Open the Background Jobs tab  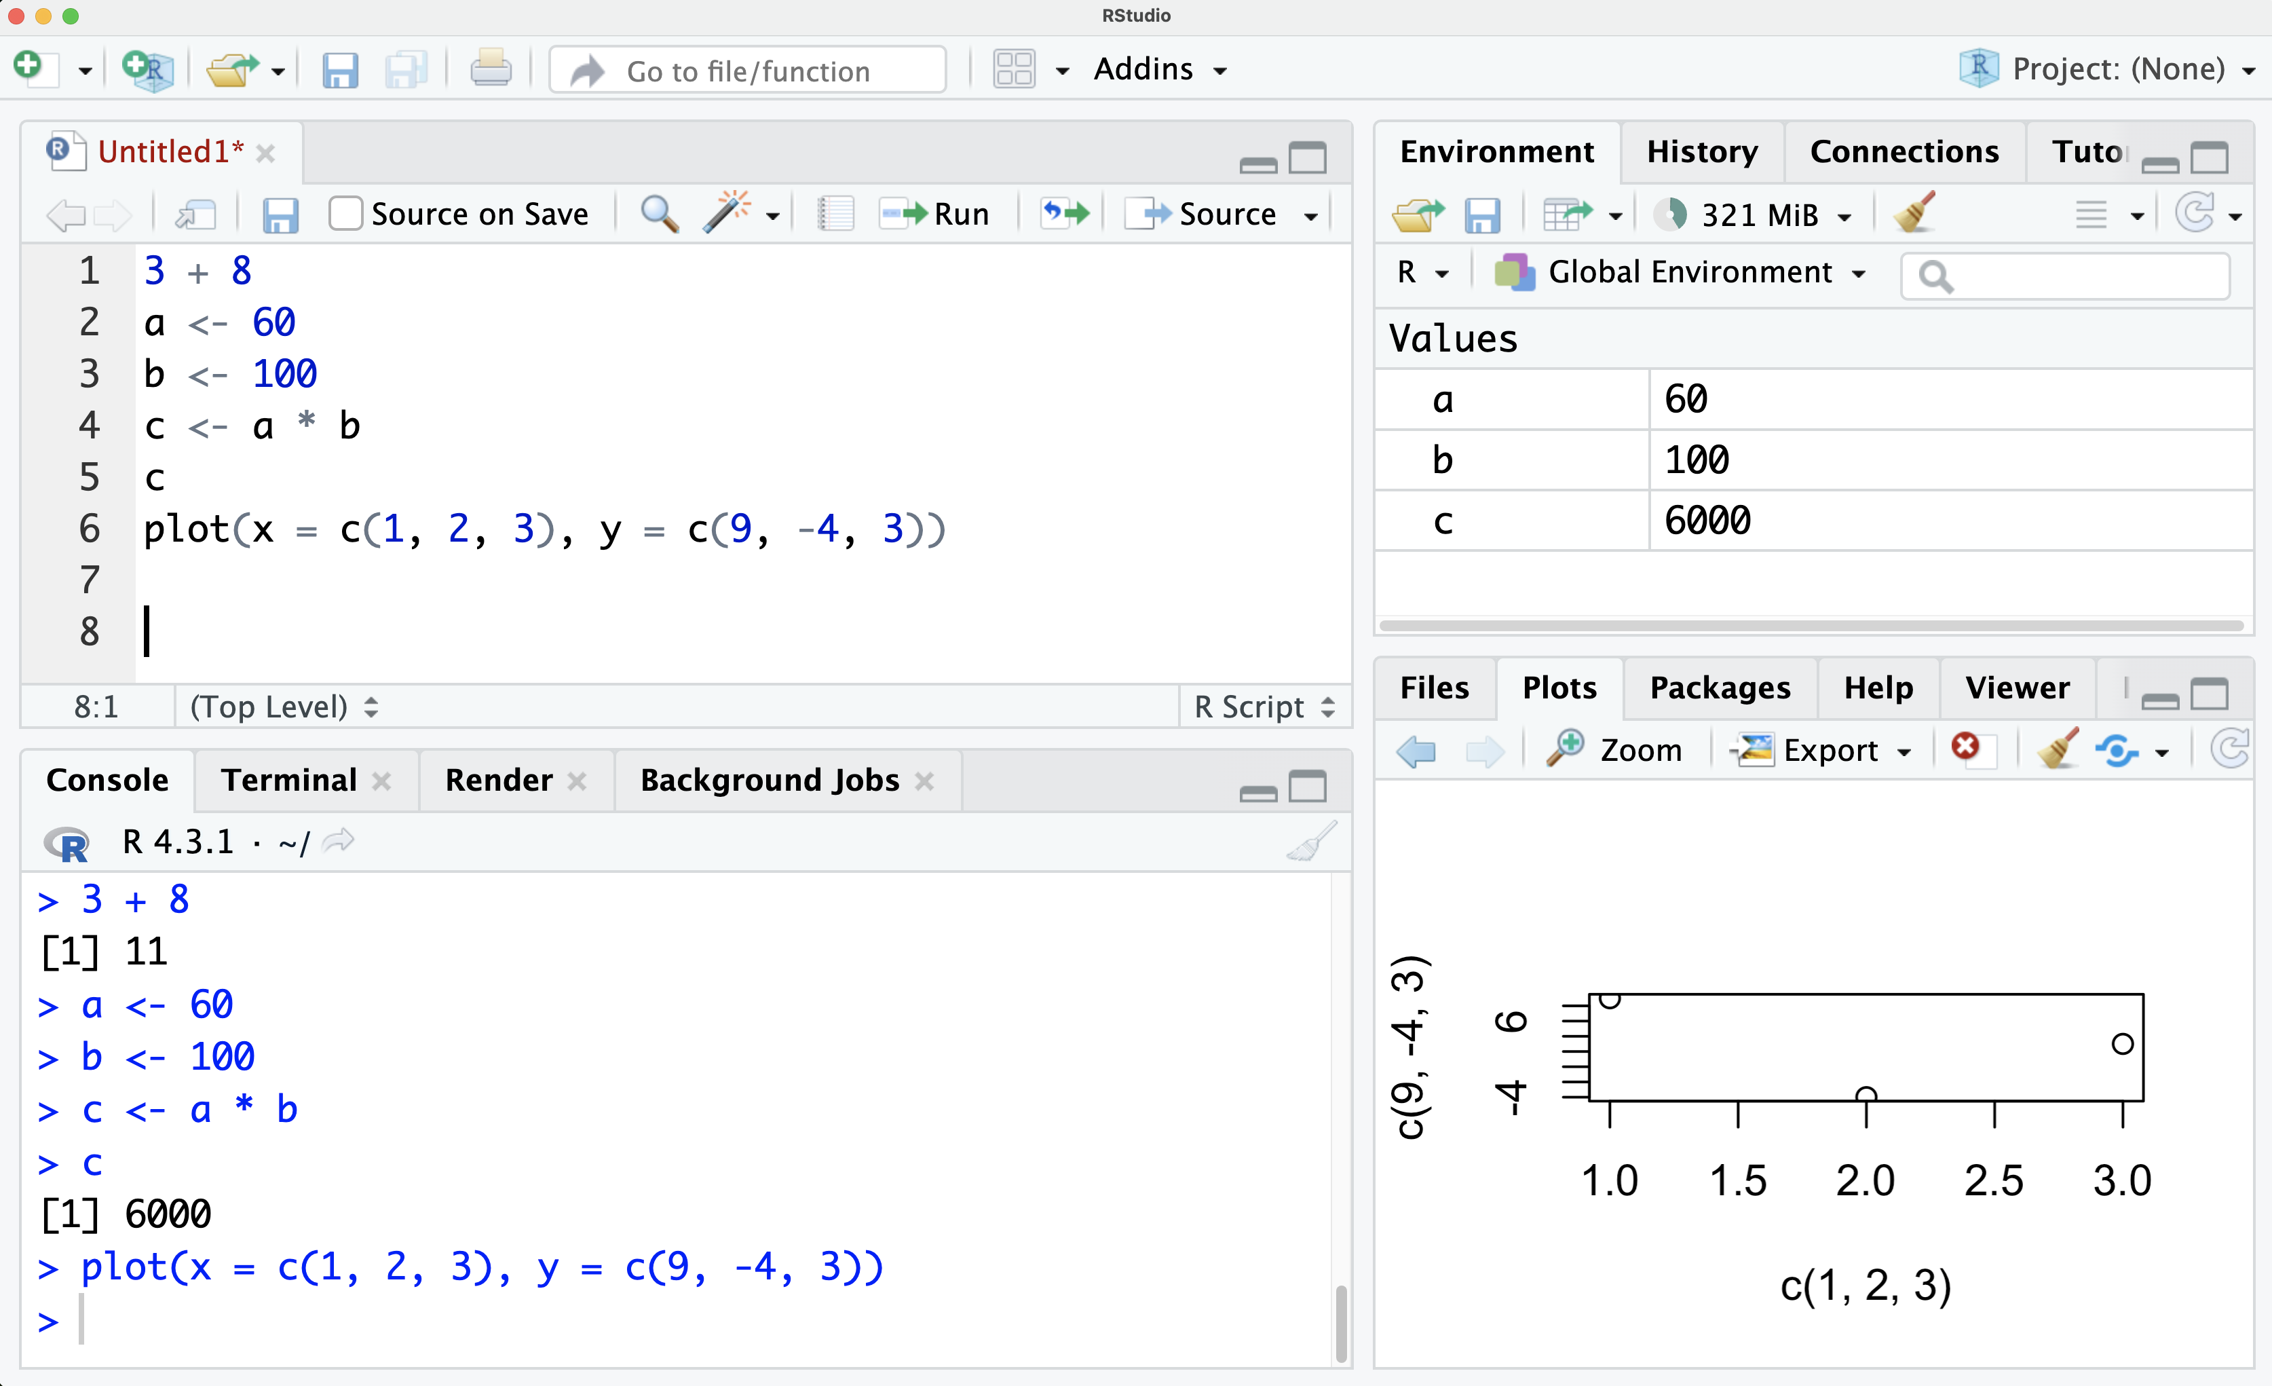[770, 780]
